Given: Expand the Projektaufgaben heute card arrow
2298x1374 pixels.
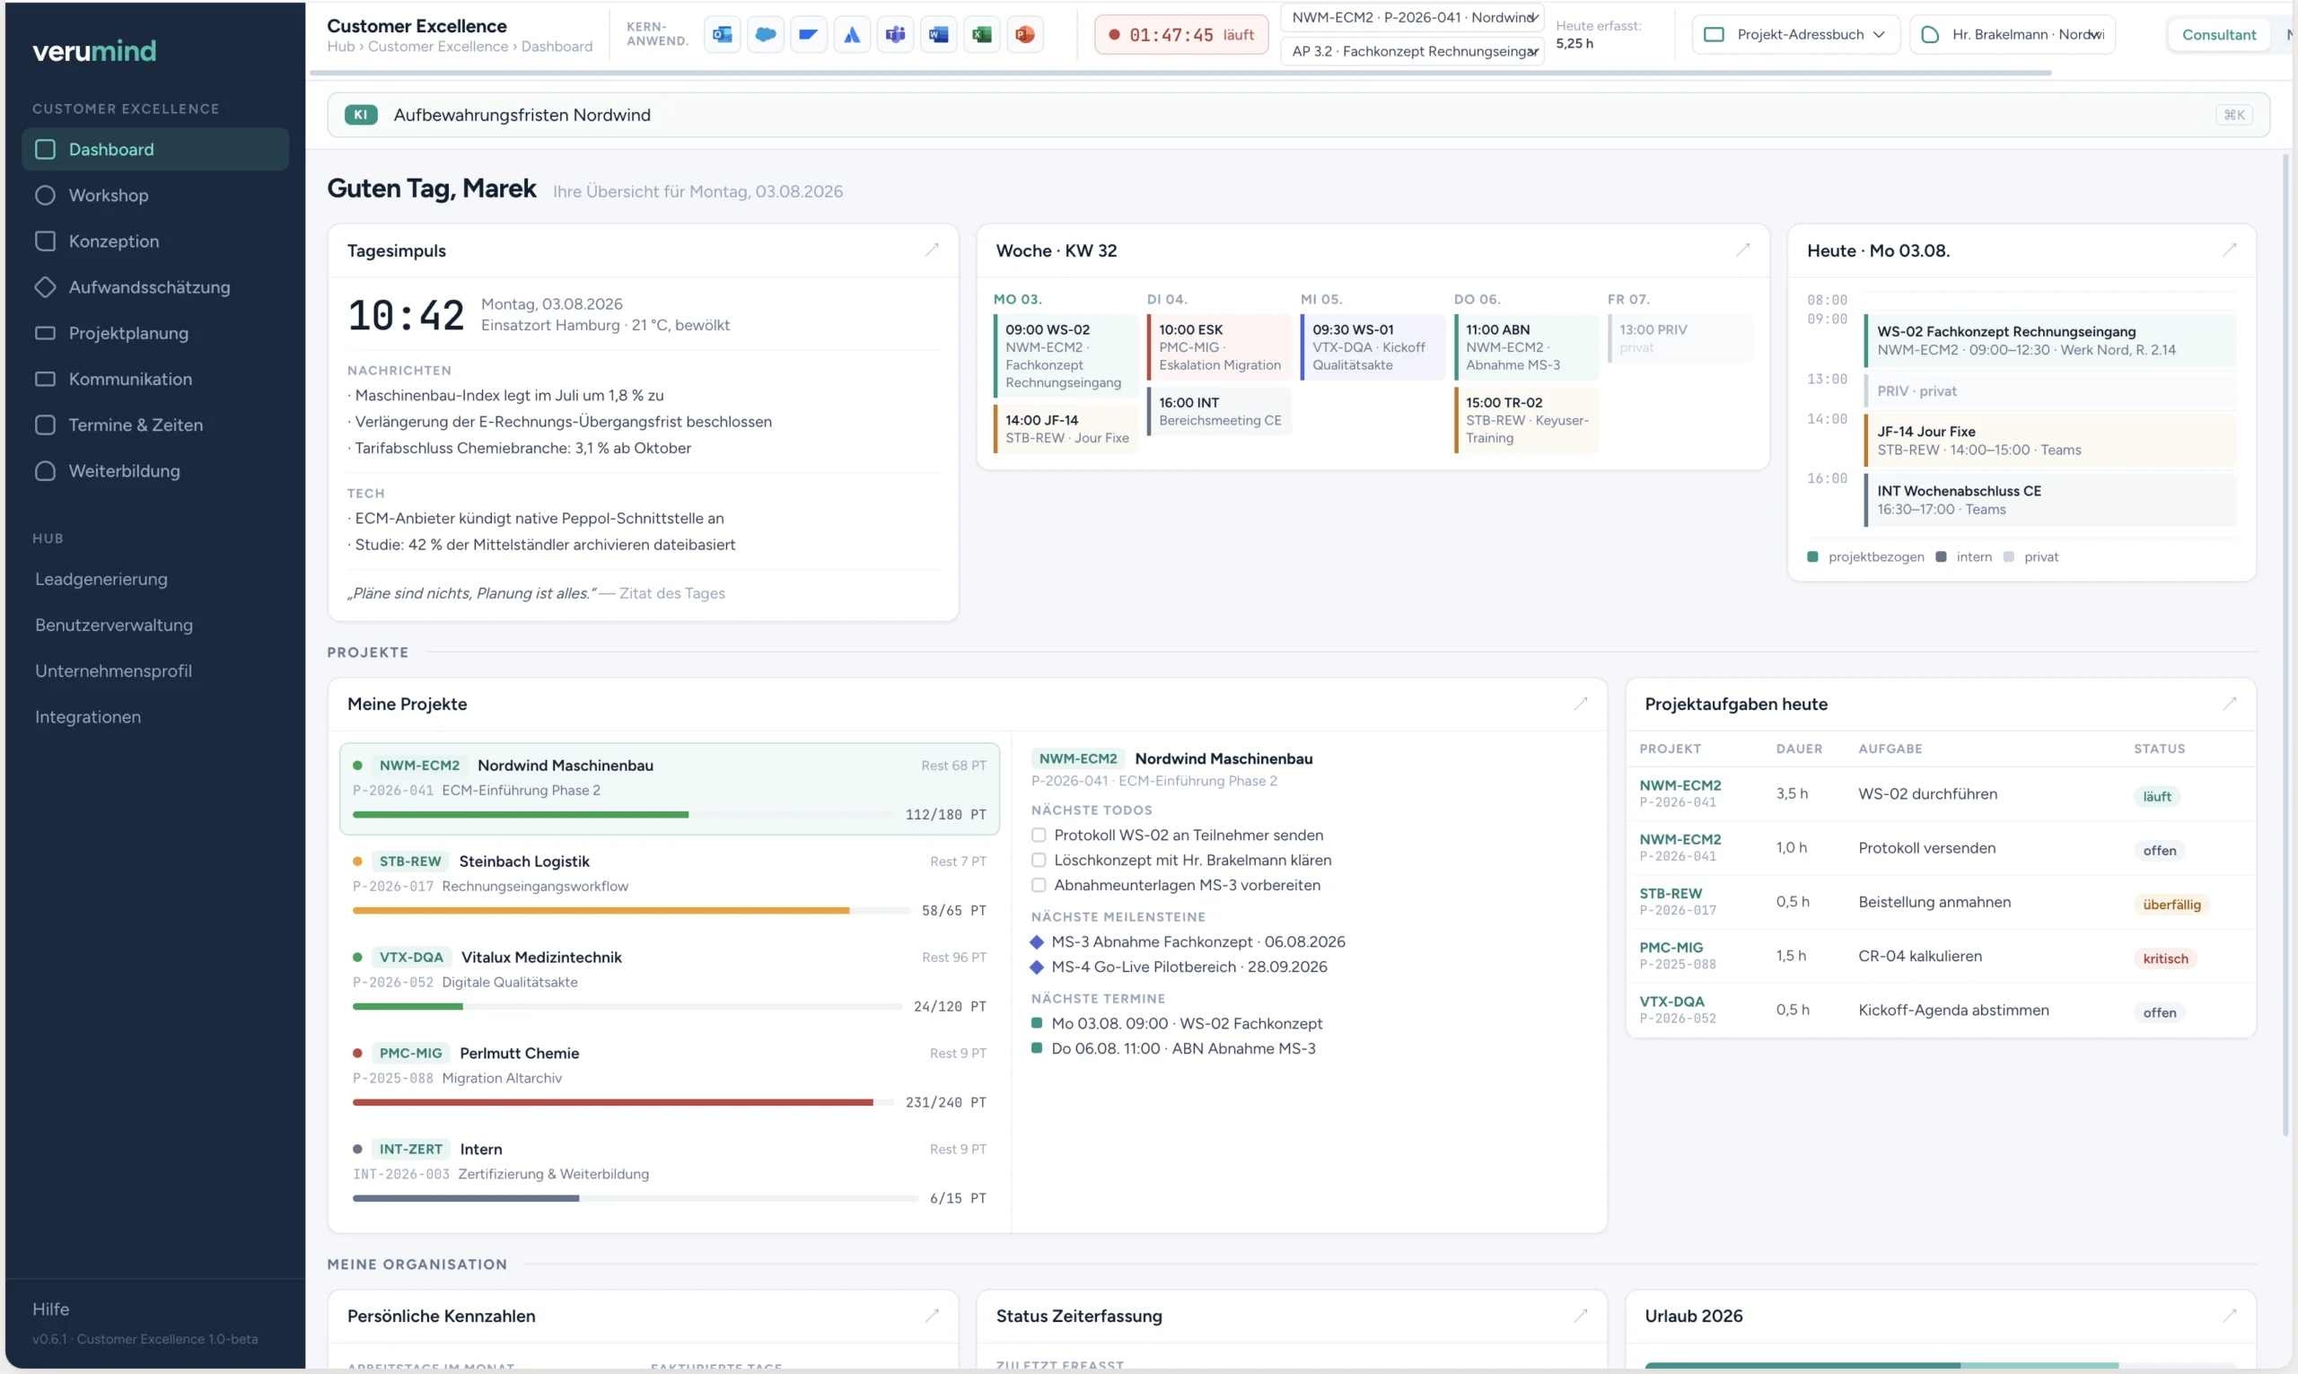Looking at the screenshot, I should coord(2230,704).
